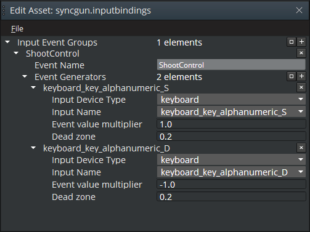Remove the keyboard_key_alphanumeric_D generator

(301, 148)
